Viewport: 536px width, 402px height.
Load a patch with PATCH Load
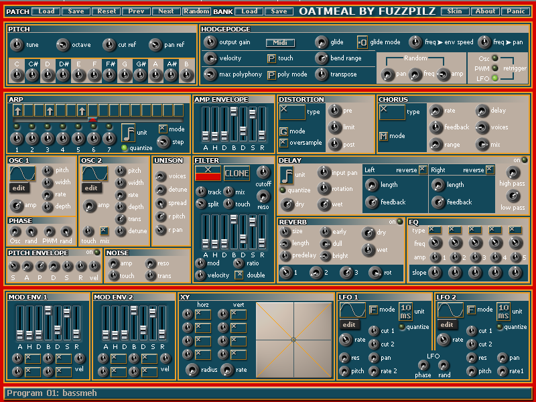(46, 11)
